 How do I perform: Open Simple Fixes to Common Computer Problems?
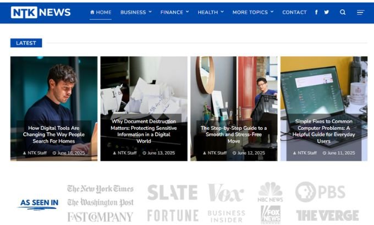(x=323, y=131)
